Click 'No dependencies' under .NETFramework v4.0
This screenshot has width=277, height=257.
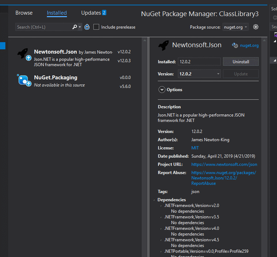(188, 234)
